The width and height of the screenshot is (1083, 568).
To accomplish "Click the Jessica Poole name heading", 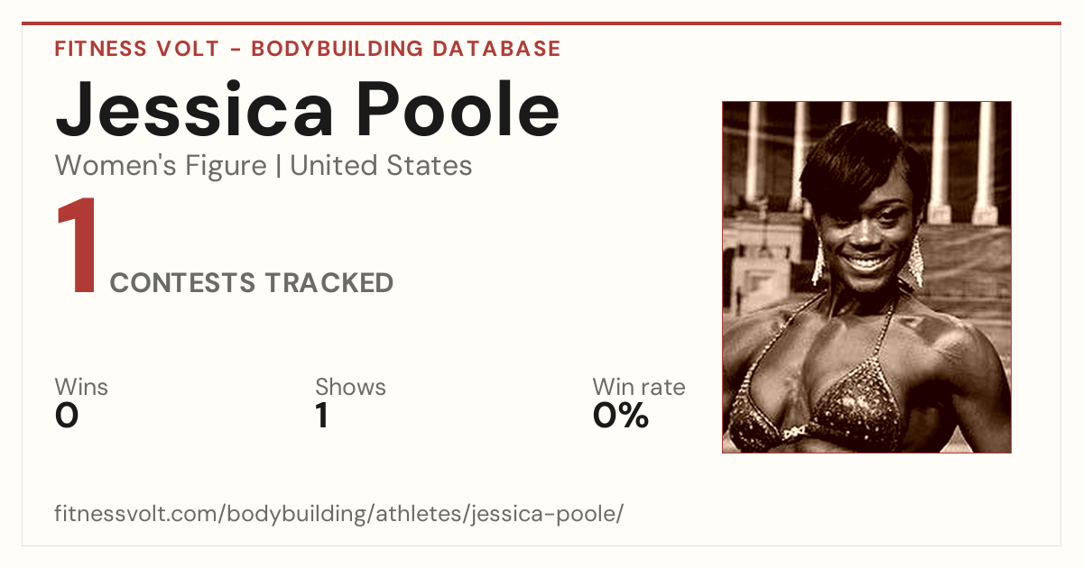I will [x=308, y=108].
